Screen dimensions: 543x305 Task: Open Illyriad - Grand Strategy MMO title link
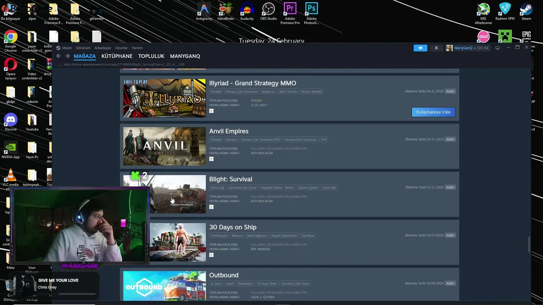252,83
